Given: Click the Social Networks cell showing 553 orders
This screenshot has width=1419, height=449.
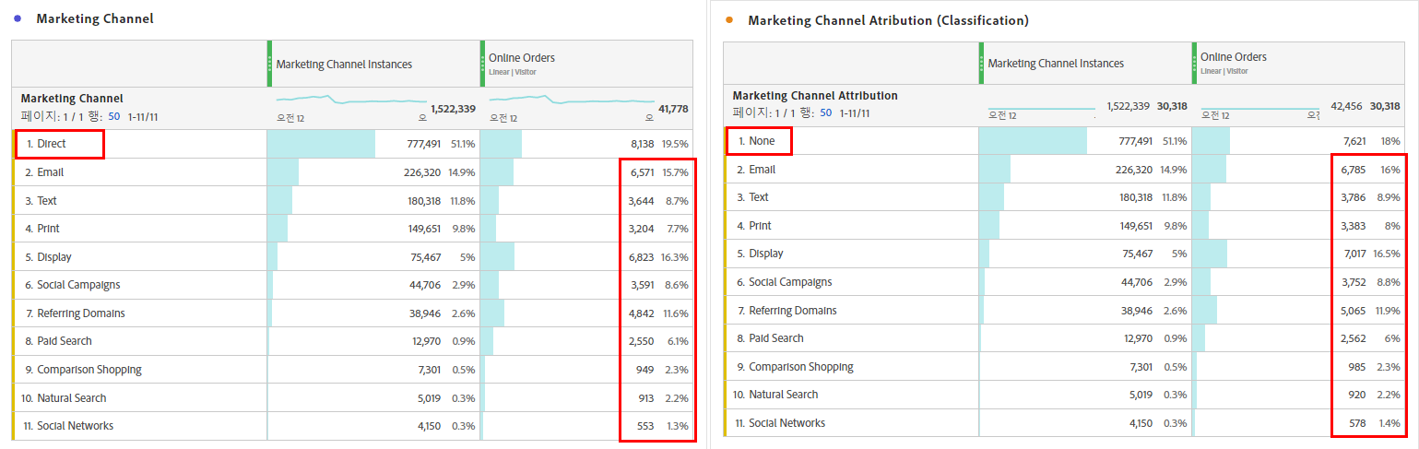Looking at the screenshot, I should point(645,426).
